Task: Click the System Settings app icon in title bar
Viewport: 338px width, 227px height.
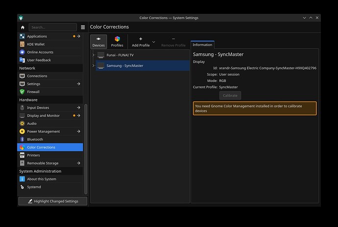Action: [x=21, y=18]
